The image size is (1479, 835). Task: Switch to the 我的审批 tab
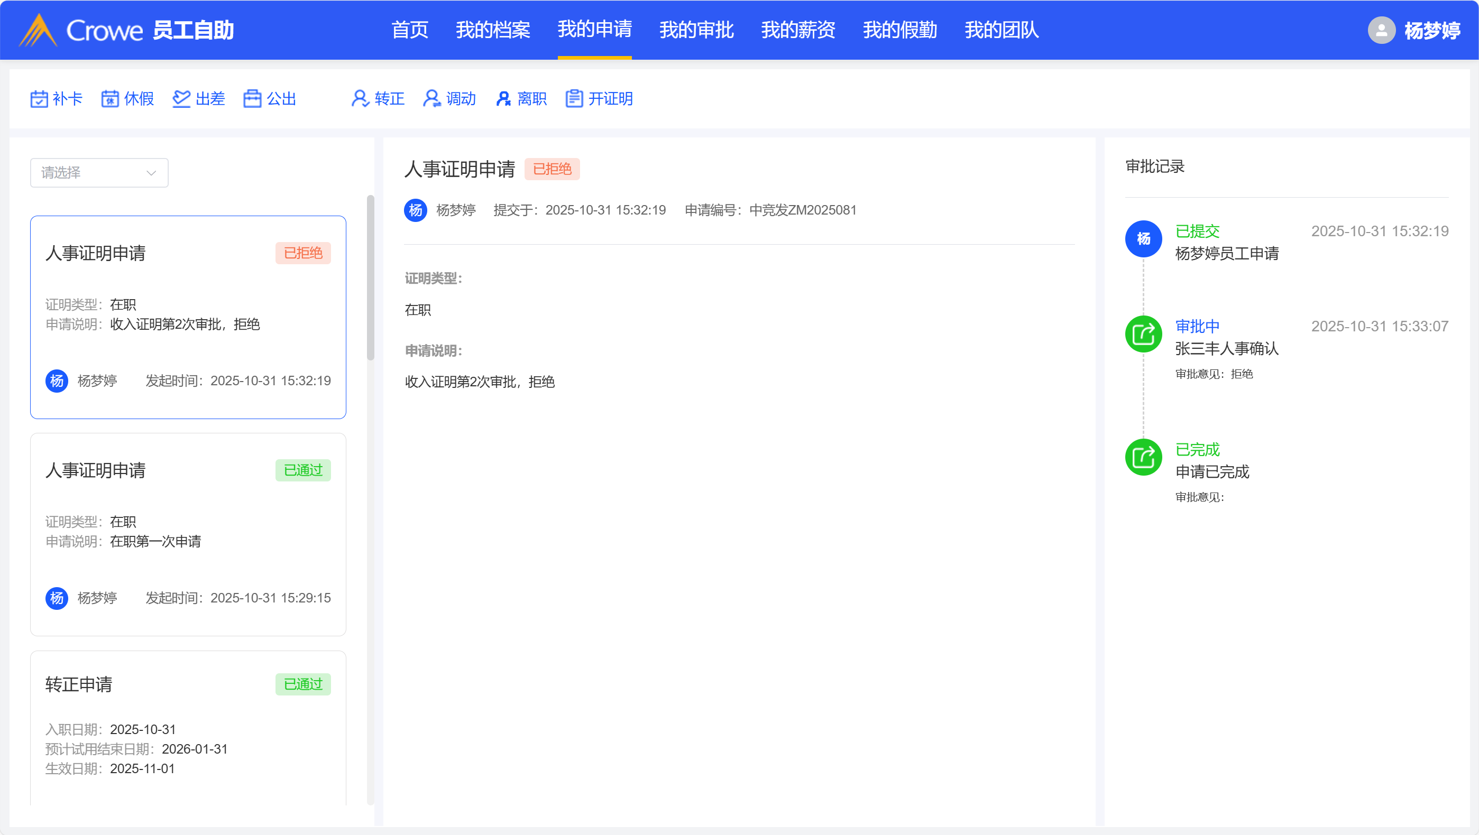pos(696,30)
